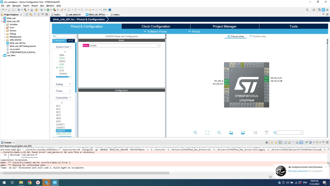Click the green Run button in the toolbar

click(x=48, y=10)
